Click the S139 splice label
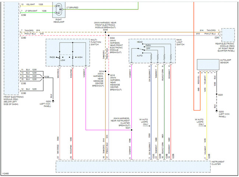Screen dimensions: 239x177 point(47,77)
